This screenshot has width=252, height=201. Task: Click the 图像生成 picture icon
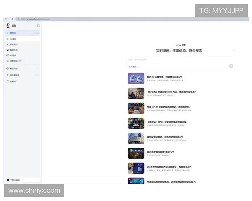coord(8,50)
